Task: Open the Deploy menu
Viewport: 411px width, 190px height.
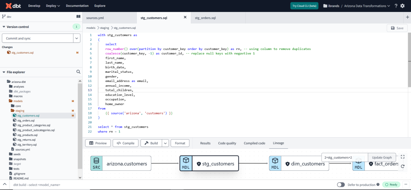Action: 53,6
